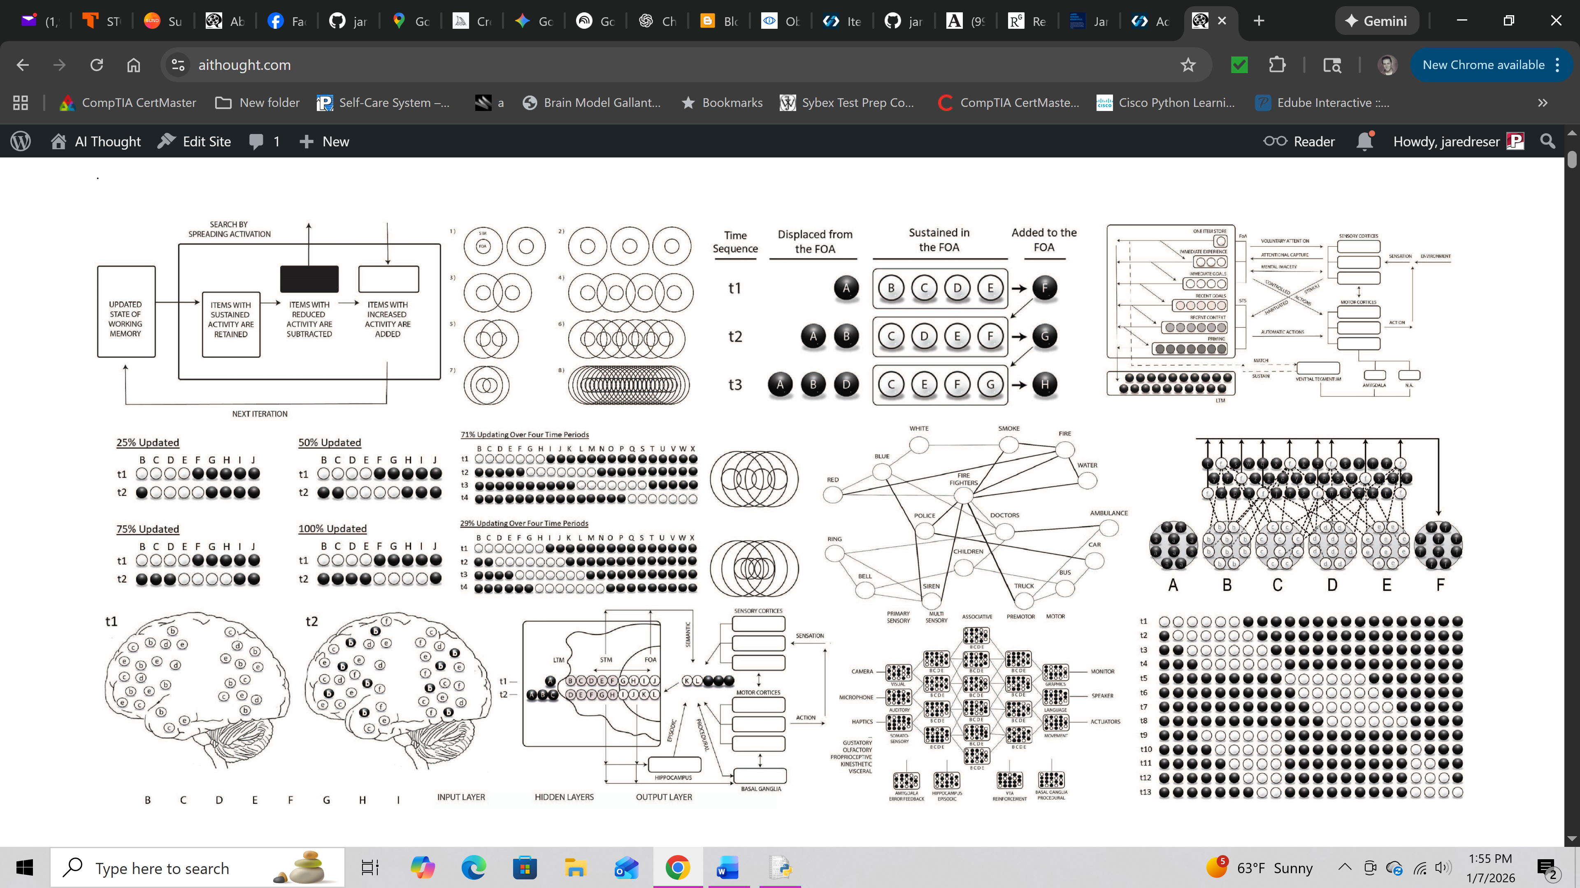Open the comments bubble showing 1
The height and width of the screenshot is (888, 1580).
pos(264,141)
